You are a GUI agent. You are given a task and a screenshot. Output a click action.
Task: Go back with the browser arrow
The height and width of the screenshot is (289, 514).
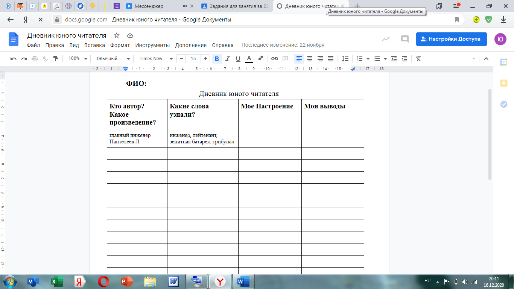tap(11, 20)
